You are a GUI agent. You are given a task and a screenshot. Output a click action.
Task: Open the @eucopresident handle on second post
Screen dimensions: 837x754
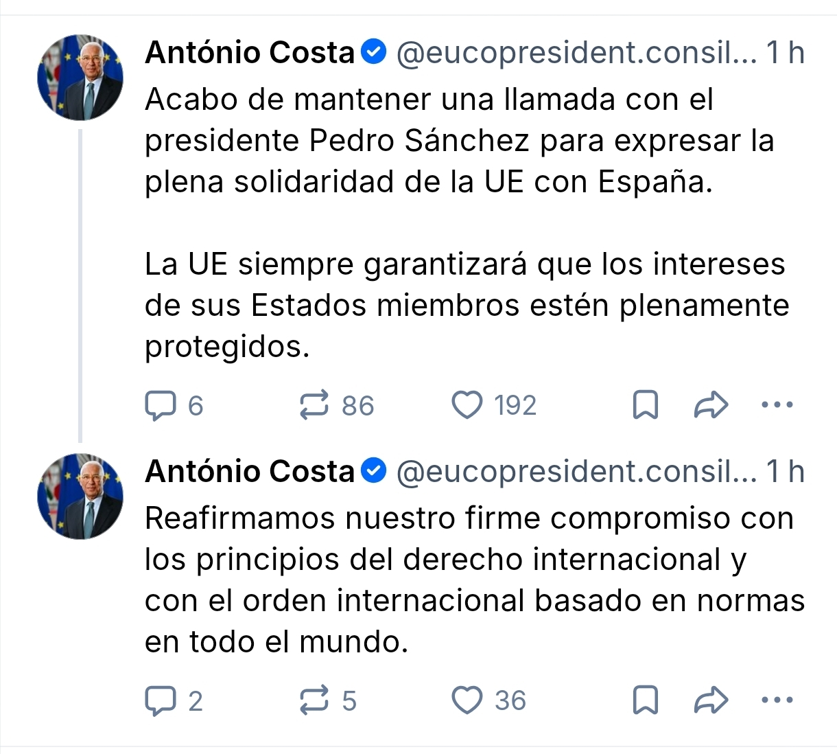click(x=576, y=472)
